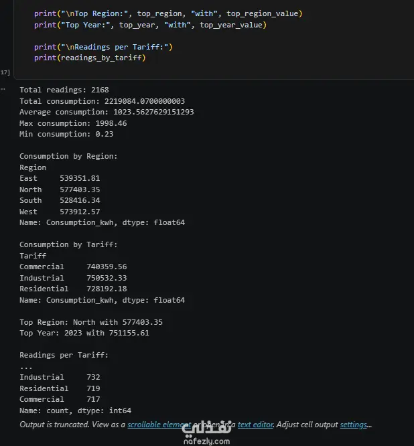Open output in a text editor link
The height and width of the screenshot is (446, 414).
coord(255,425)
